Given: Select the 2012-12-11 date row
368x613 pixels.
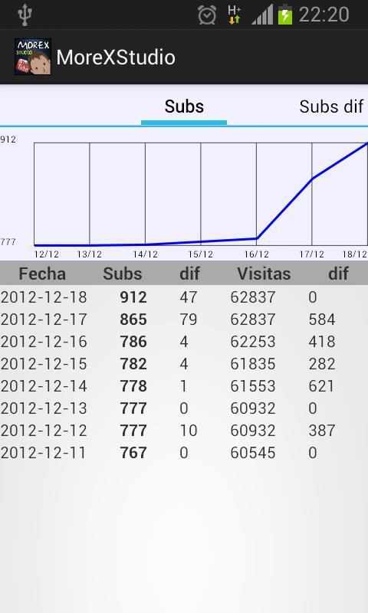Looking at the screenshot, I should click(x=184, y=453).
